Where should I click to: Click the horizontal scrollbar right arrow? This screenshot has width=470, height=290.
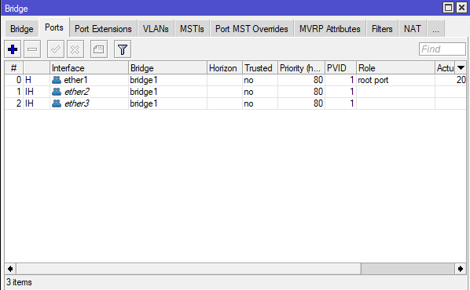tap(461, 269)
